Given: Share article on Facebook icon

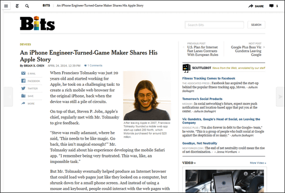Looking at the screenshot, I should pyautogui.click(x=23, y=81).
